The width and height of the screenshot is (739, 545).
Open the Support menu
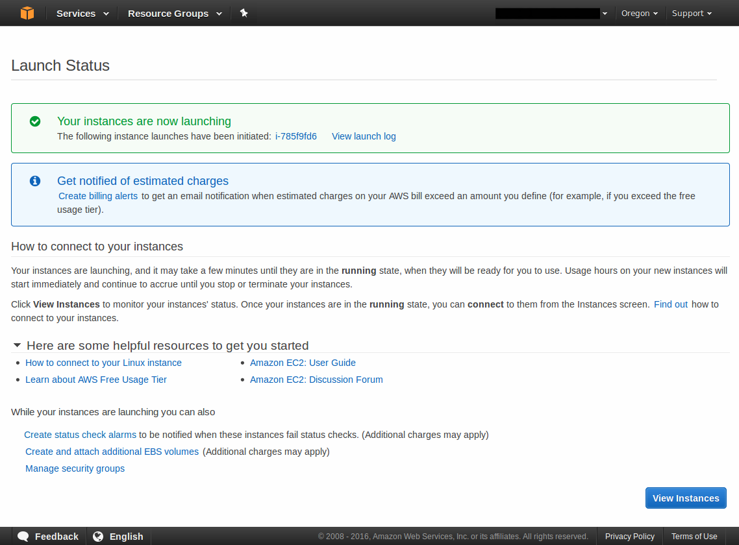pyautogui.click(x=692, y=13)
